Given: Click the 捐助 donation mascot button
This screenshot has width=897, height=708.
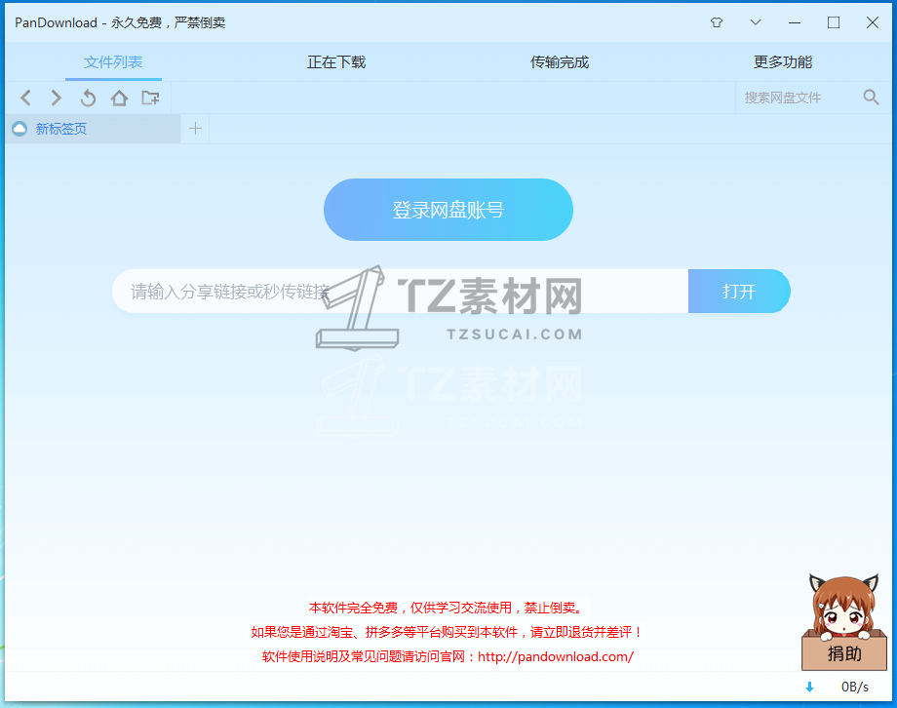Looking at the screenshot, I should click(844, 622).
